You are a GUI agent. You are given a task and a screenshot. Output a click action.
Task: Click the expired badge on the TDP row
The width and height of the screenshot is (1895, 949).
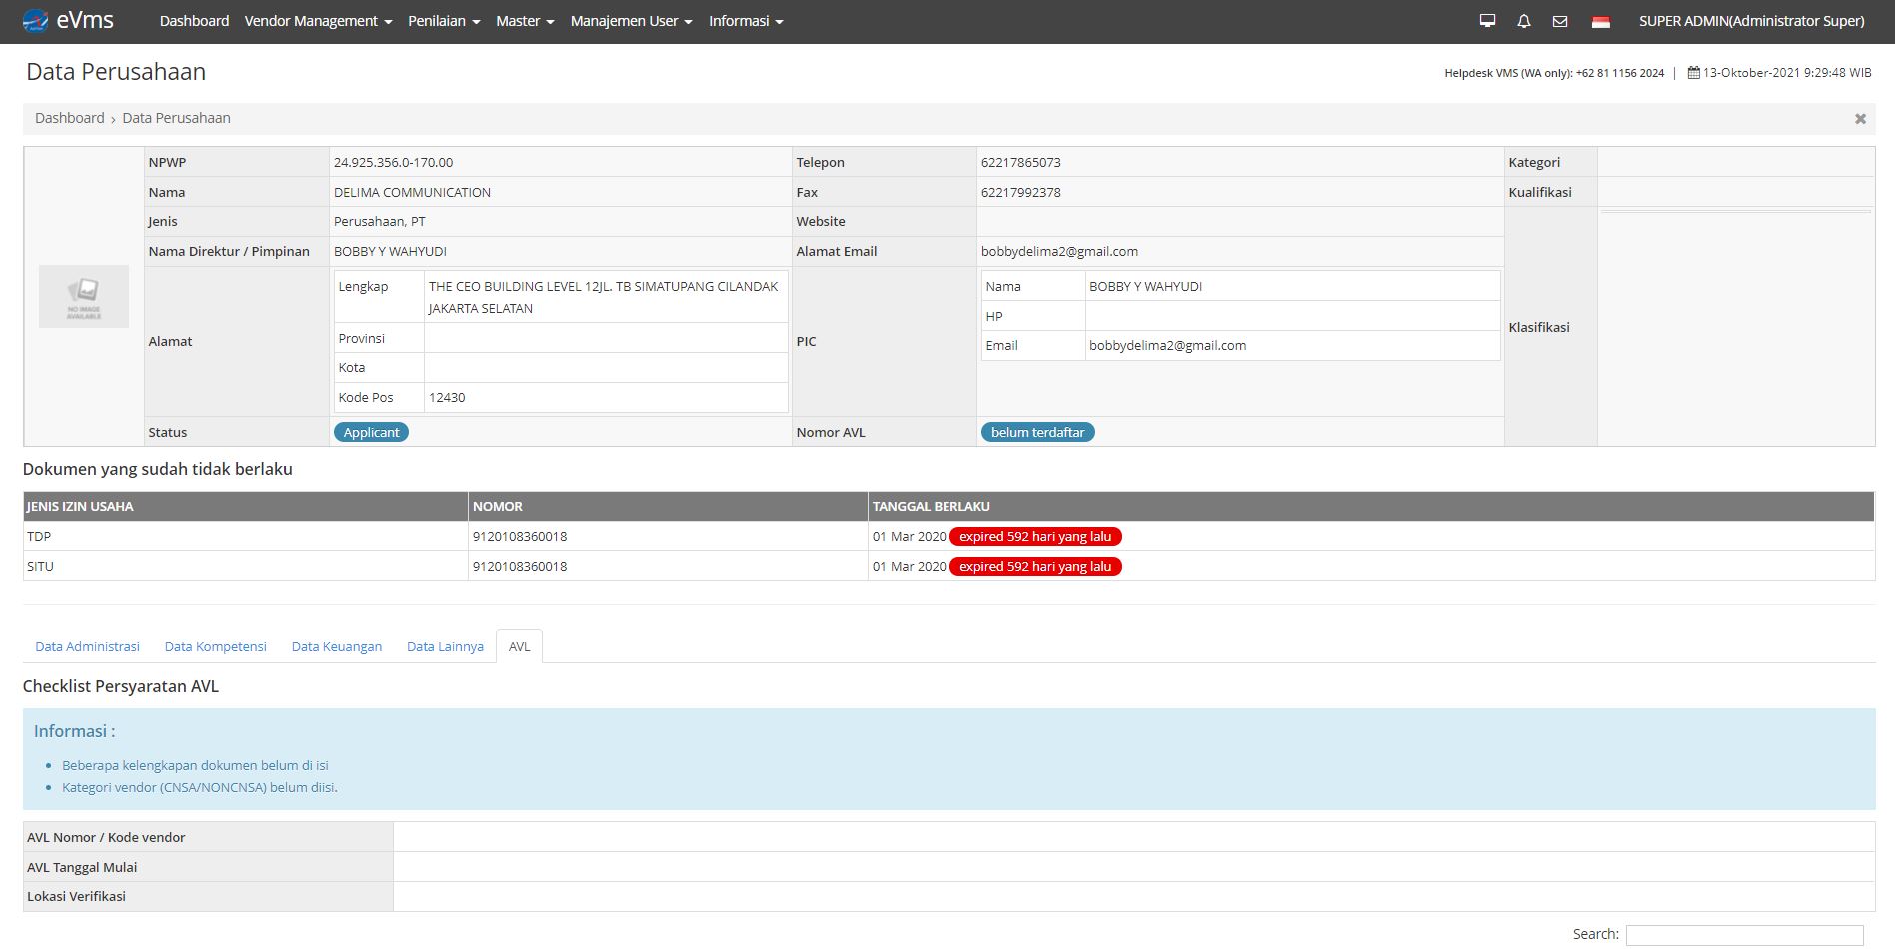coord(1034,536)
